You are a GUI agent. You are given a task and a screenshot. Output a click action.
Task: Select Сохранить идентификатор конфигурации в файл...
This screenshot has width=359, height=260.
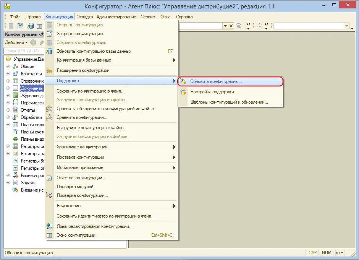tap(111, 216)
